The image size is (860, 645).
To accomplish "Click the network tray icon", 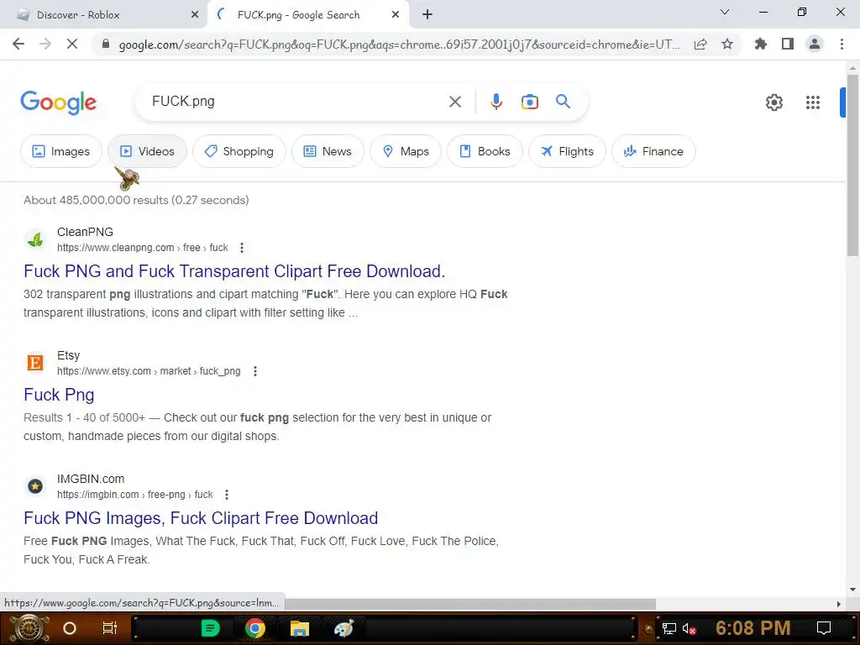I will point(669,628).
